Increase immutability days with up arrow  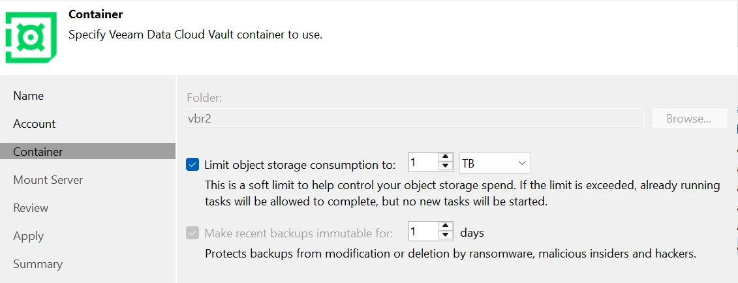point(446,228)
